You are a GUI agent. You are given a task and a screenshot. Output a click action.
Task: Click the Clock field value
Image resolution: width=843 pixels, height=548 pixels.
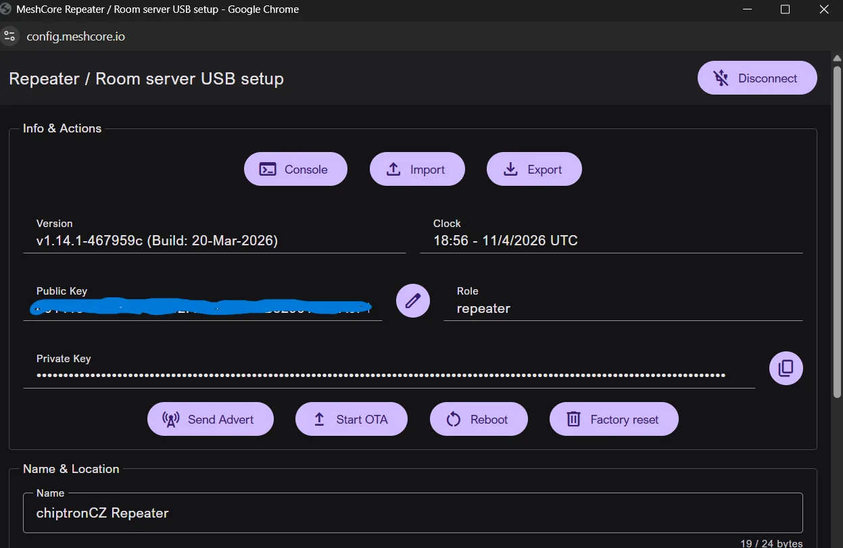[x=505, y=241]
